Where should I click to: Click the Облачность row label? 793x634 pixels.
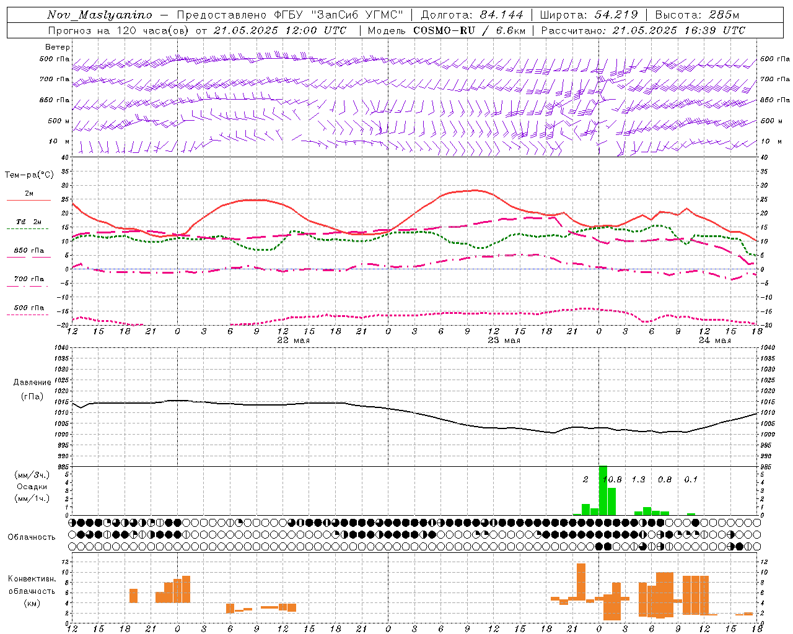pyautogui.click(x=32, y=537)
